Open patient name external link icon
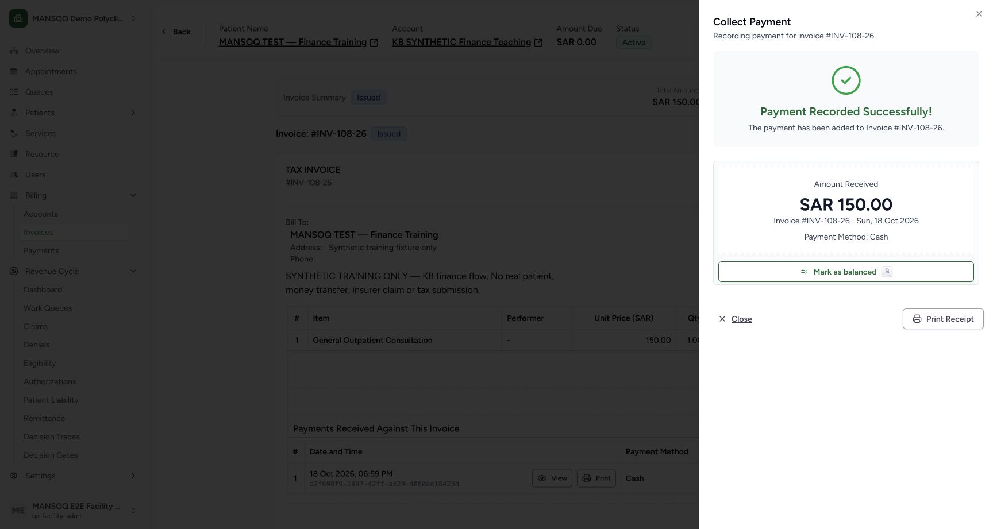The image size is (993, 529). coord(374,43)
